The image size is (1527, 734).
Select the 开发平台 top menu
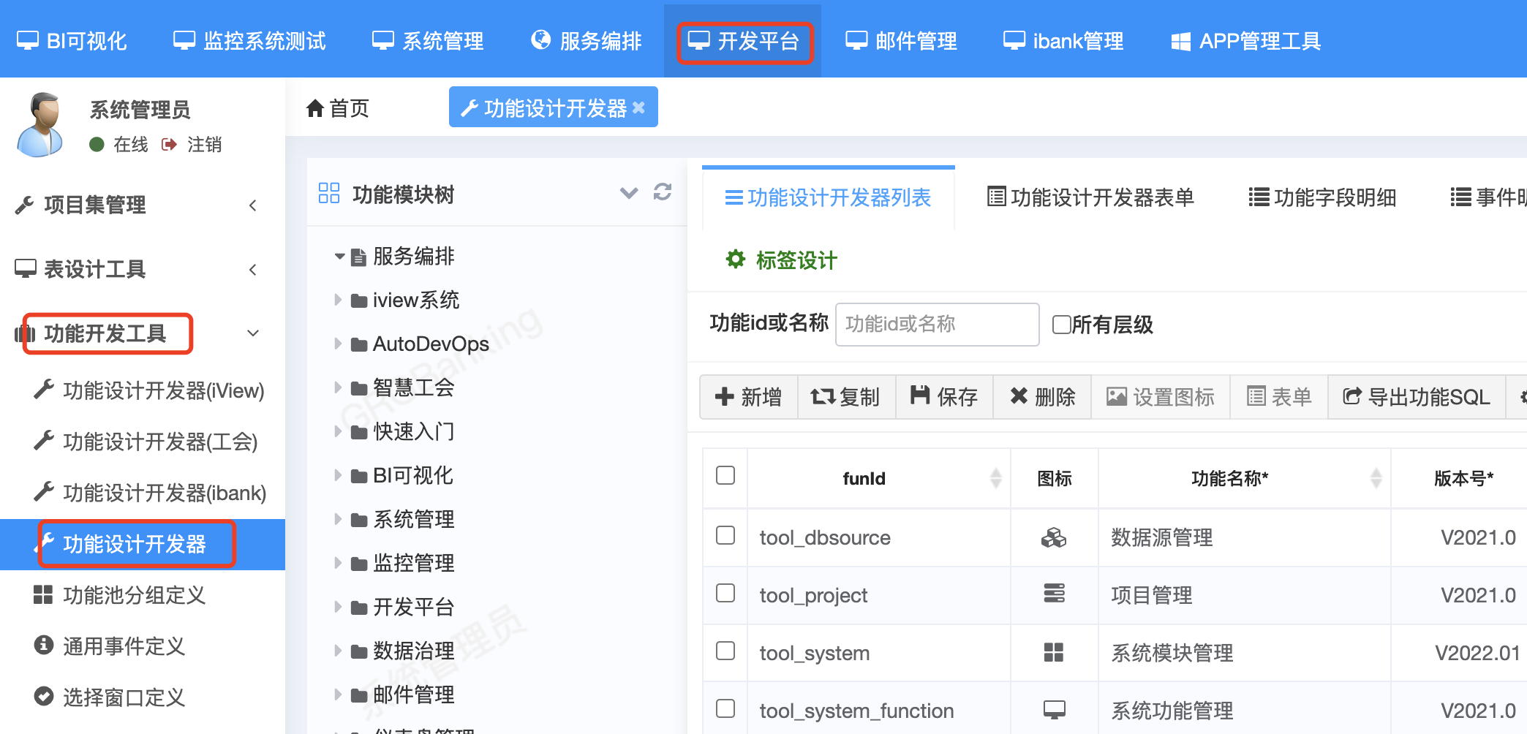[744, 41]
